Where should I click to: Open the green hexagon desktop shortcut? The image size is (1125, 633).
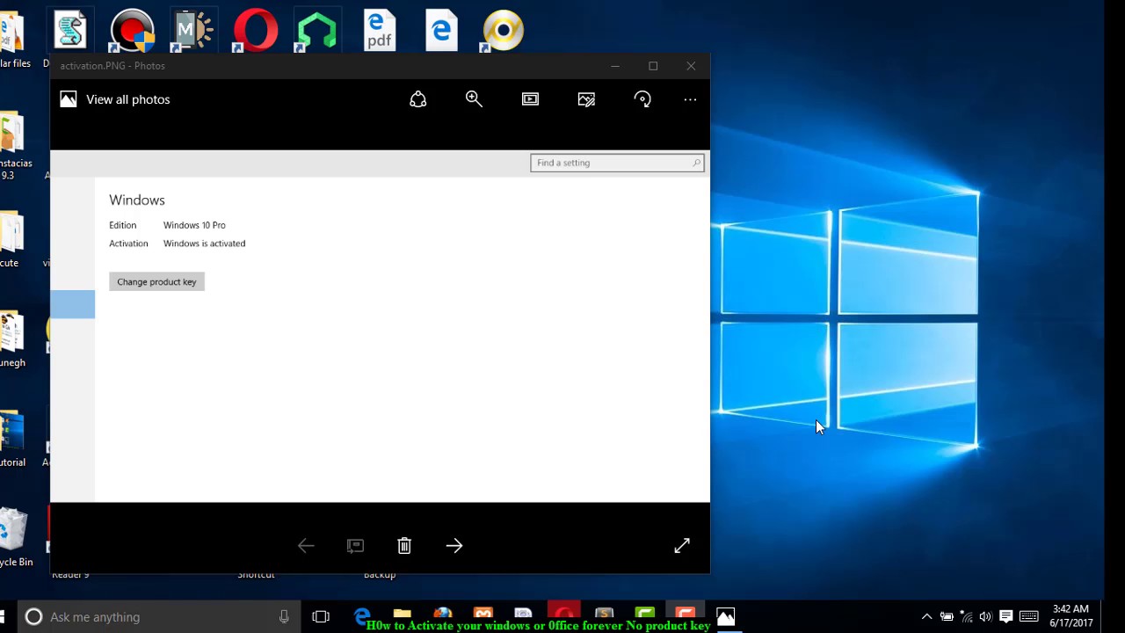(317, 31)
